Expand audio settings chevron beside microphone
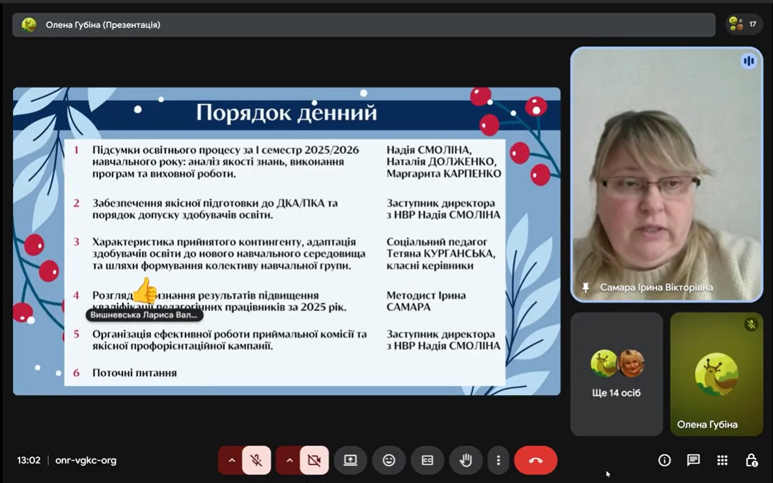This screenshot has height=483, width=773. pyautogui.click(x=231, y=460)
